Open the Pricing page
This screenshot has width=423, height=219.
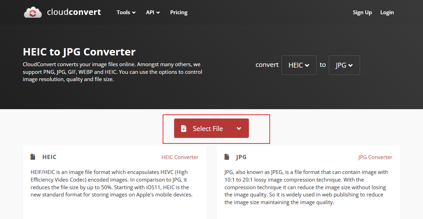coord(179,12)
